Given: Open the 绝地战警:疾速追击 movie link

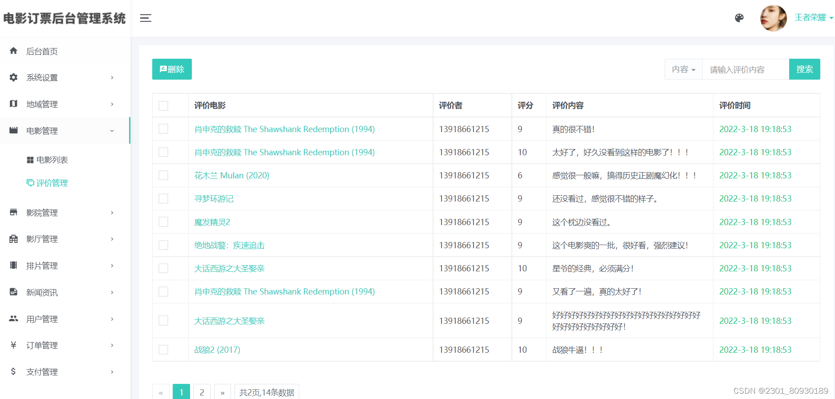Looking at the screenshot, I should click(229, 246).
